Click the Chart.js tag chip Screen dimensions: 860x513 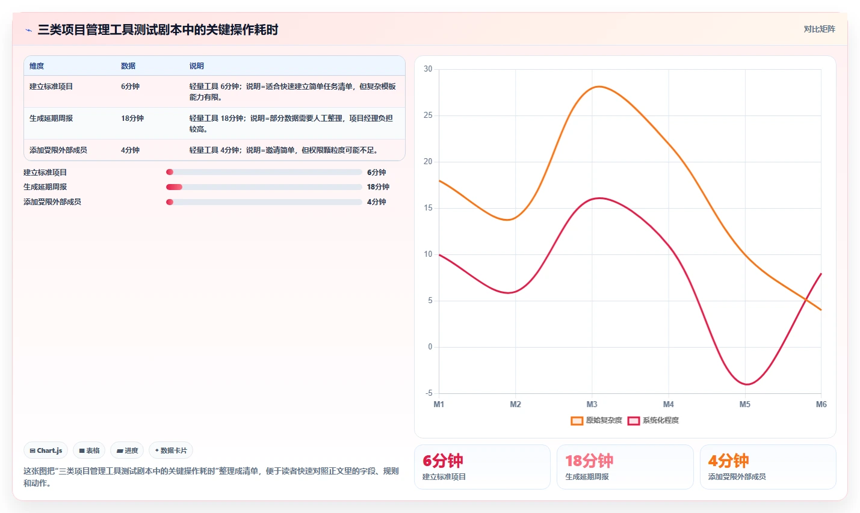(46, 450)
